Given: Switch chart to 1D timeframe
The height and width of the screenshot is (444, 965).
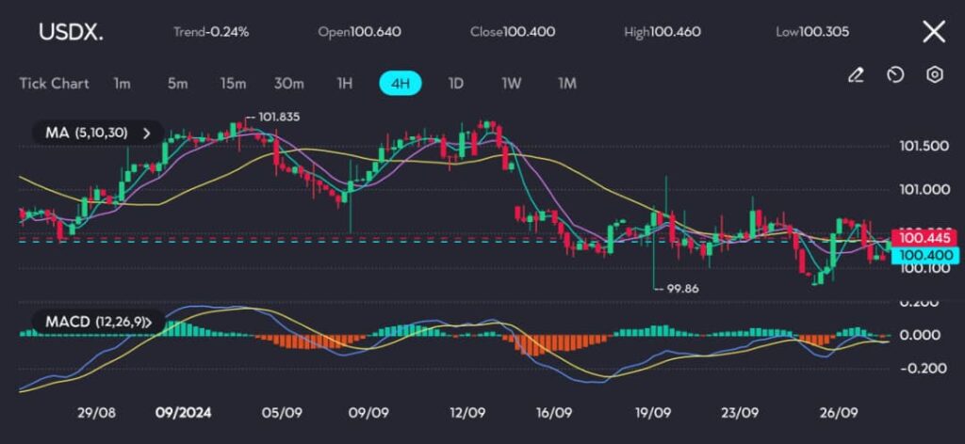Looking at the screenshot, I should (455, 83).
